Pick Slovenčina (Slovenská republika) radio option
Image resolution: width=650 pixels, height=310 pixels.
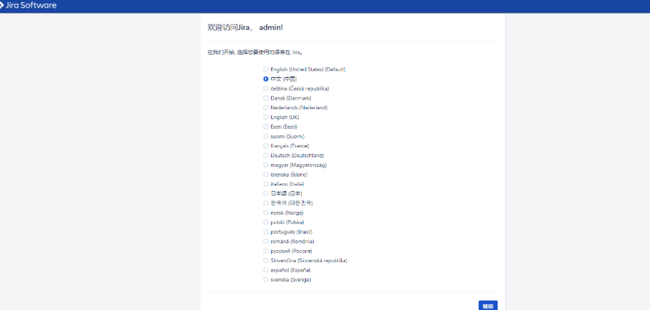coord(266,261)
